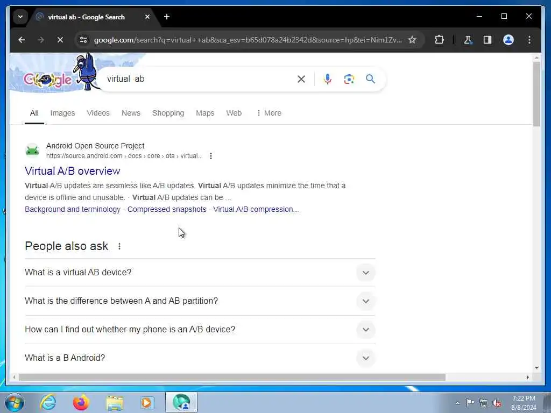Viewport: 551px width, 413px height.
Task: Switch to the Images tab
Action: [x=62, y=113]
